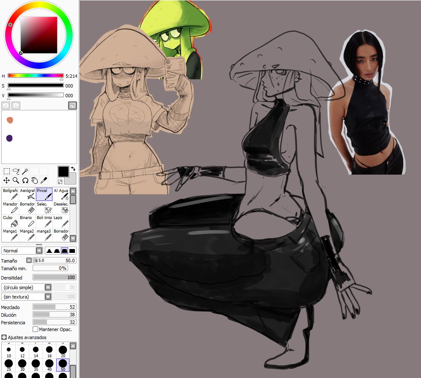
Task: Click the Mezclado blending slider
Action: [x=55, y=307]
